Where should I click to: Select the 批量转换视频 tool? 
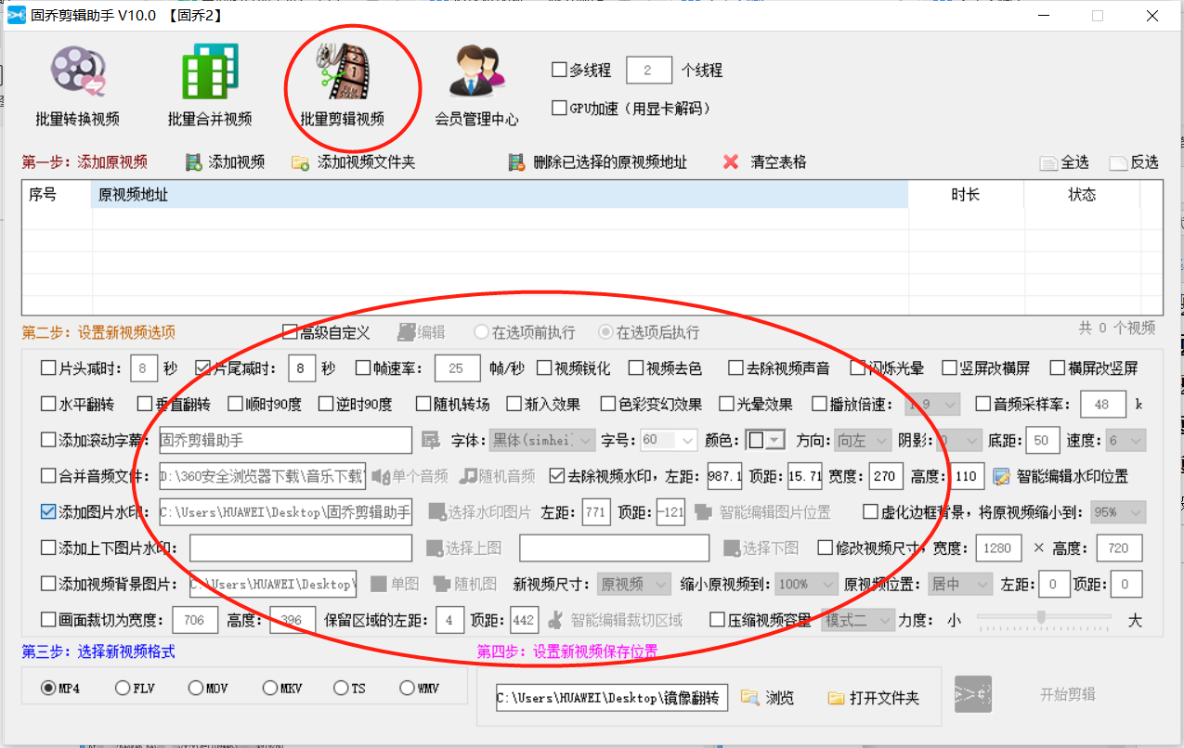click(77, 84)
